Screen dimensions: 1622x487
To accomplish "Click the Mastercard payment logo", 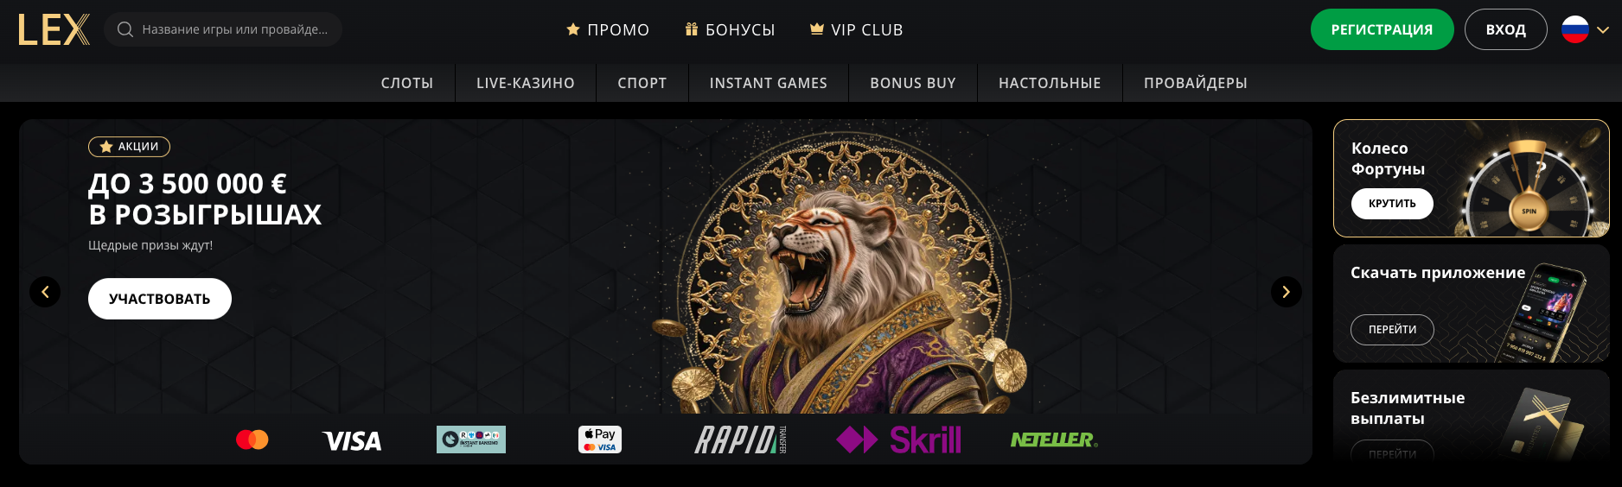I will click(252, 440).
